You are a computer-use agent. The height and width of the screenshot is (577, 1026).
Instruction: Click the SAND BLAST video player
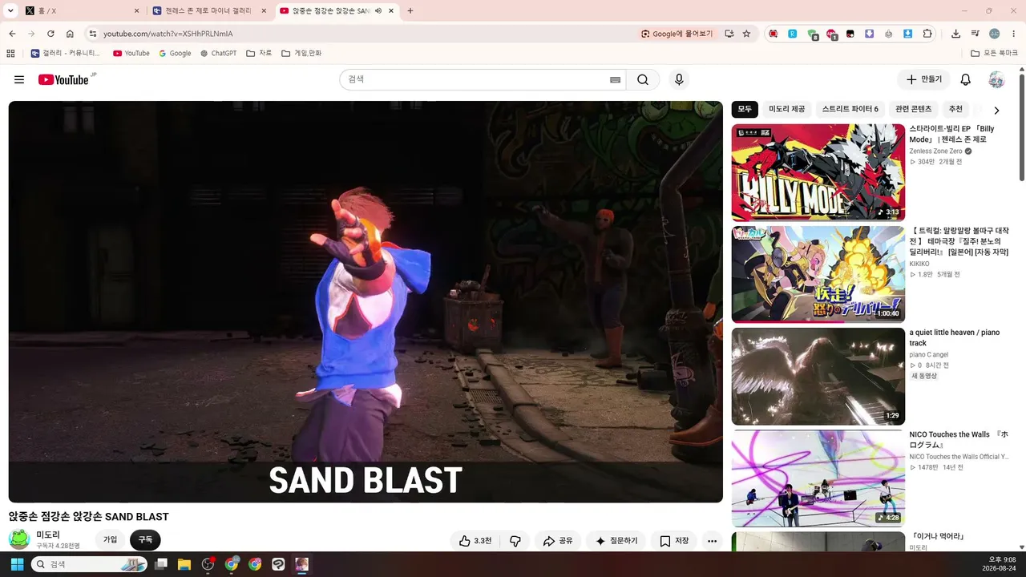click(366, 301)
